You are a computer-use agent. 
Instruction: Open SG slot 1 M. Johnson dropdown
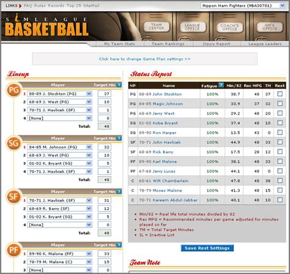(x=59, y=147)
